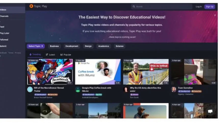Screen dimensions: 219x123
Task: Click the Sign Up button
Action: (x=209, y=7)
